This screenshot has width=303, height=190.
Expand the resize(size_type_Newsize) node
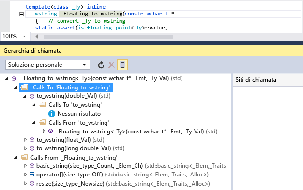coord(25,183)
